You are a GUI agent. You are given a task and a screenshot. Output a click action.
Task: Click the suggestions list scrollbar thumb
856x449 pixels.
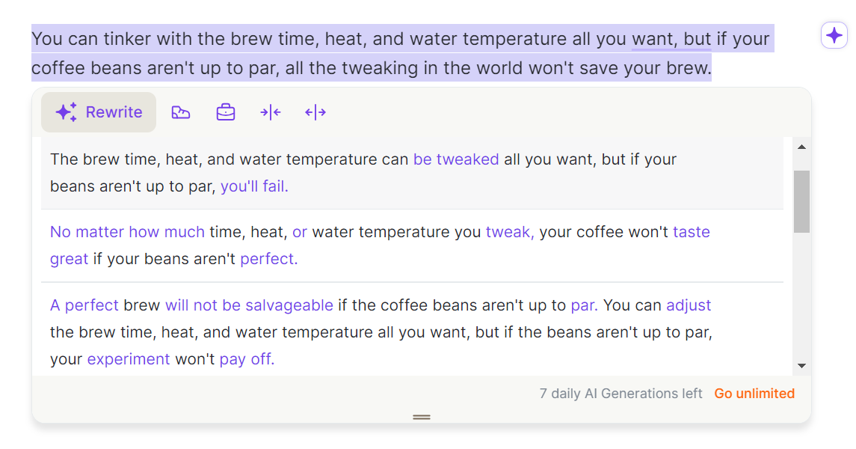(801, 201)
